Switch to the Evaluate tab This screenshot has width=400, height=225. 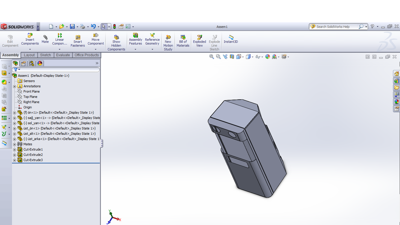pyautogui.click(x=63, y=55)
